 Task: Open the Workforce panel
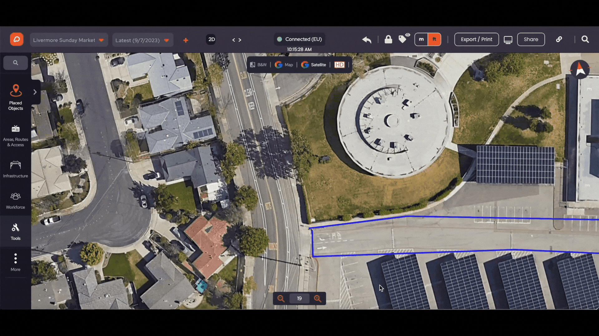click(x=16, y=201)
